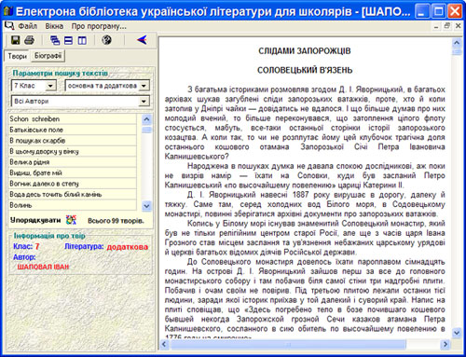The width and height of the screenshot is (466, 357).
Task: Cascade windows using toolbar icon
Action: (55, 40)
